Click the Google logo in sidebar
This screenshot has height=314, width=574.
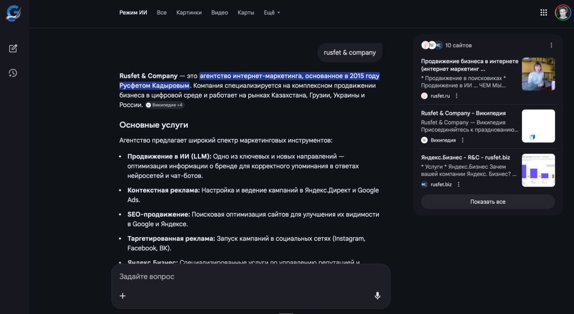point(13,13)
